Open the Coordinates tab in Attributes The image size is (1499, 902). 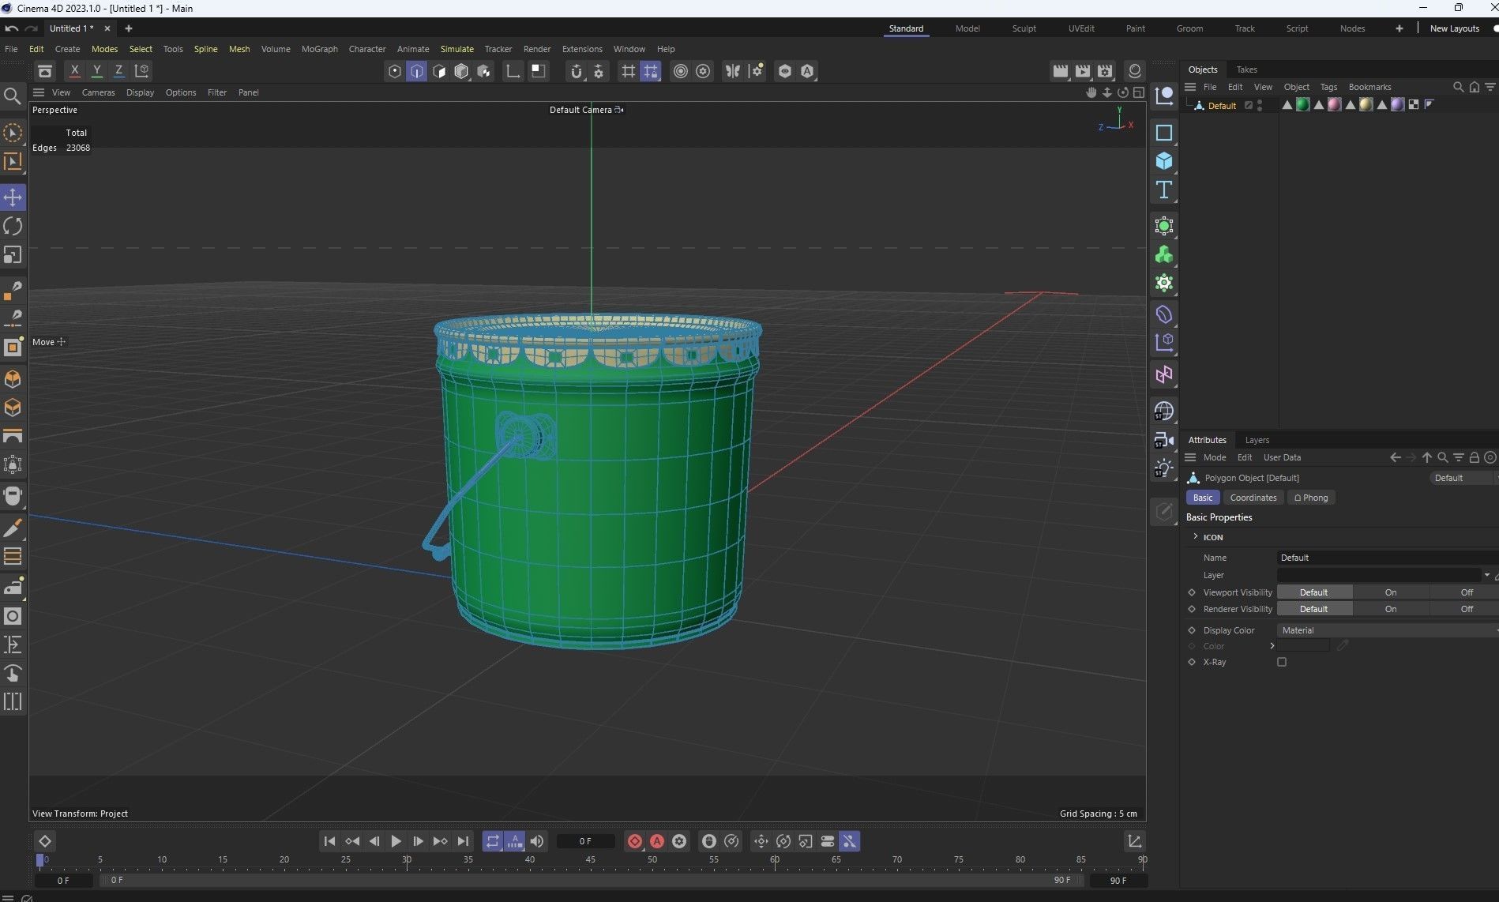(1253, 498)
